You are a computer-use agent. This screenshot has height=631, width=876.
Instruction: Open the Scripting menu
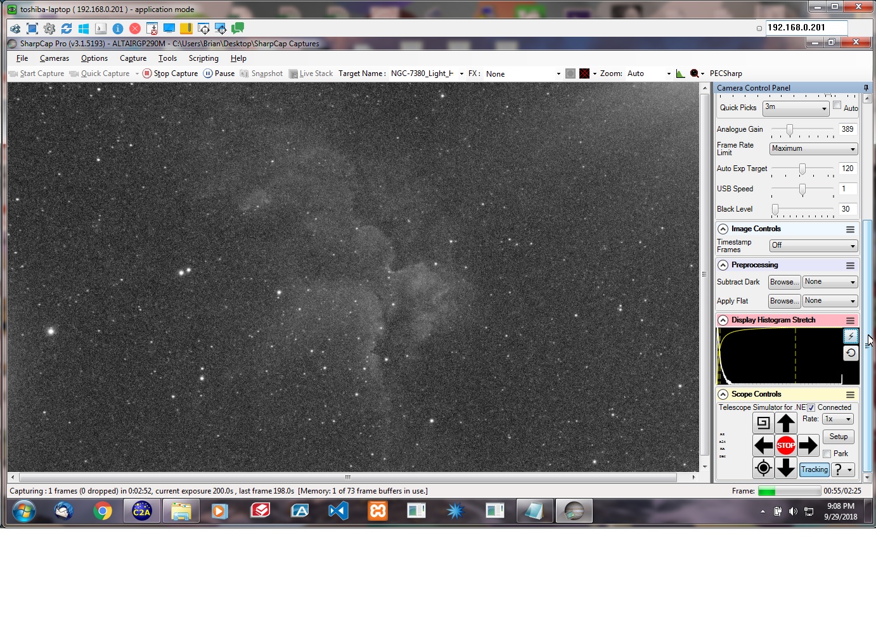pos(203,58)
